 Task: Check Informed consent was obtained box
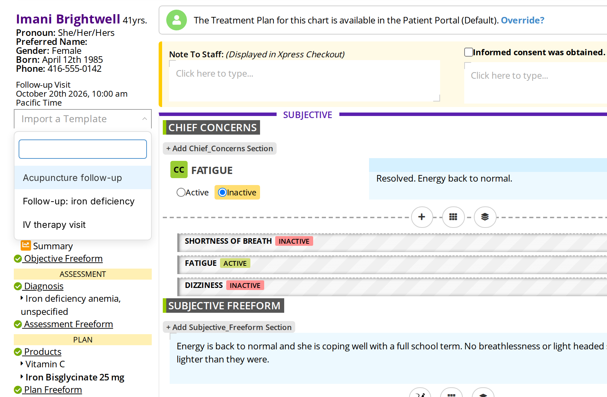[x=468, y=52]
